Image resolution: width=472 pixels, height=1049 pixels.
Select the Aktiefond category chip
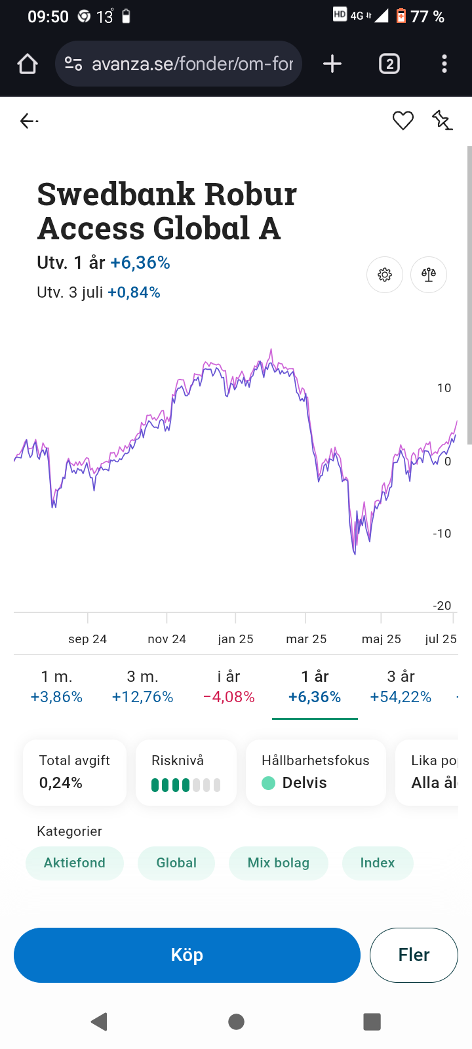[75, 863]
